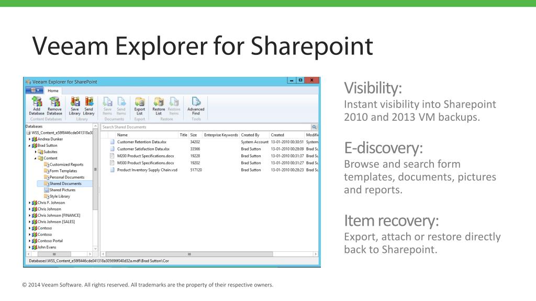Click the Subsites folder icon
This screenshot has height=301, width=536.
(40, 152)
